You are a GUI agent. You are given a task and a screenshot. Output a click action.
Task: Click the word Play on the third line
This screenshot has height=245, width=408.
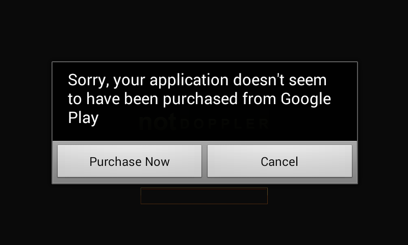tap(83, 118)
